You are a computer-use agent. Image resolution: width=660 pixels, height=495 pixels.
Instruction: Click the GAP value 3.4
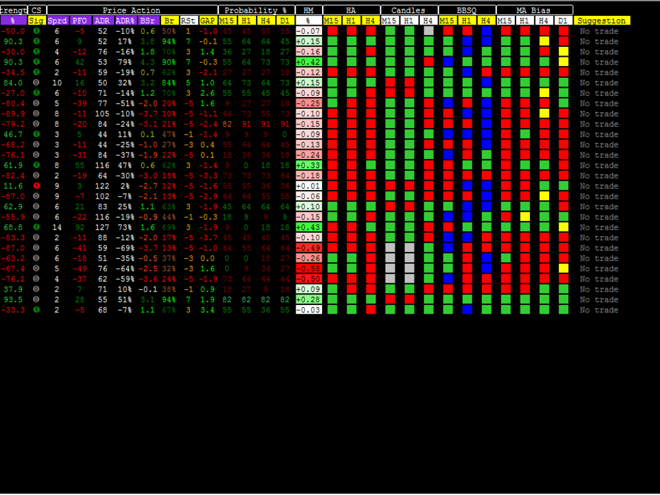[207, 310]
